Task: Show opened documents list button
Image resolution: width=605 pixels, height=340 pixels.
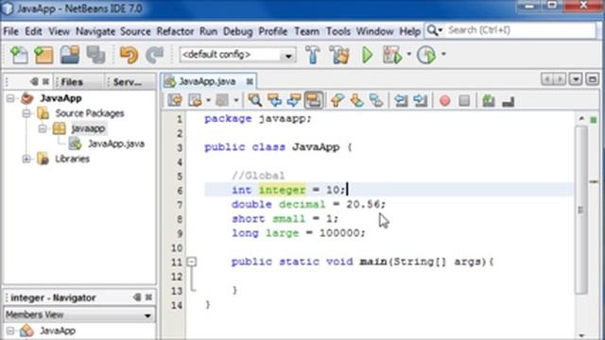Action: (576, 79)
